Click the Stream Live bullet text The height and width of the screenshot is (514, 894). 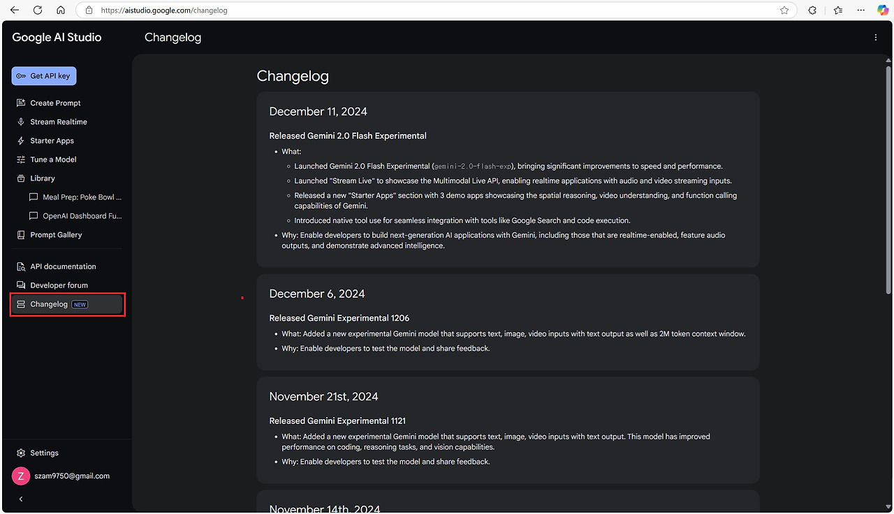(513, 181)
